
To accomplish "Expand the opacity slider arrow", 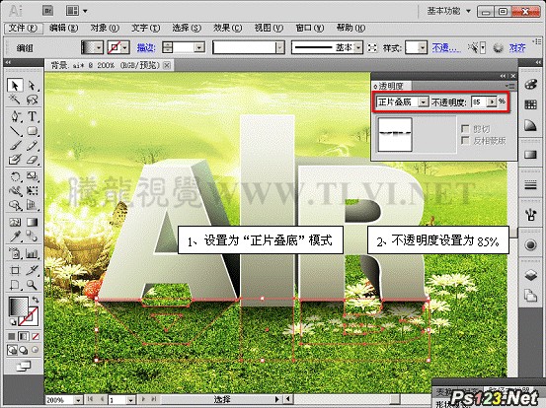I will point(492,102).
